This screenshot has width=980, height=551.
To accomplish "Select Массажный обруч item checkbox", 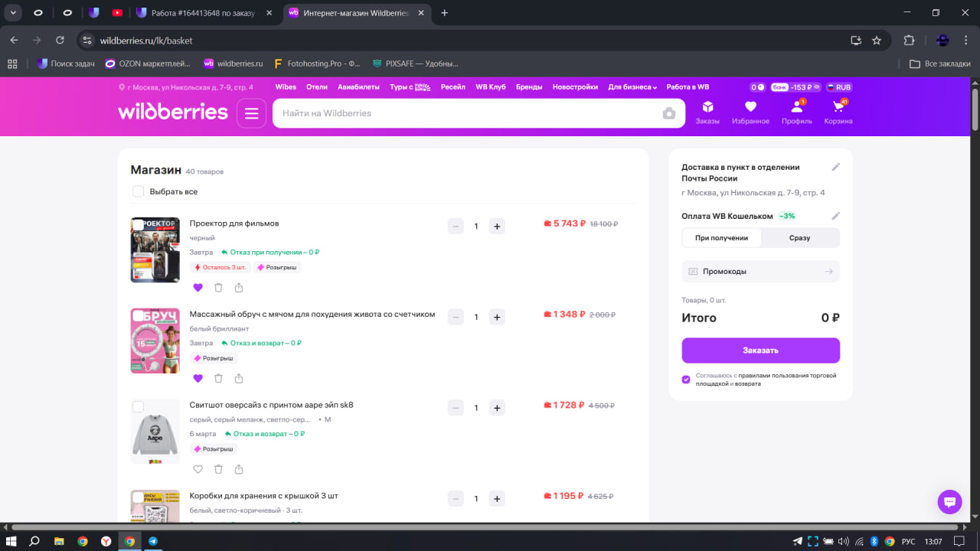I will tap(139, 315).
